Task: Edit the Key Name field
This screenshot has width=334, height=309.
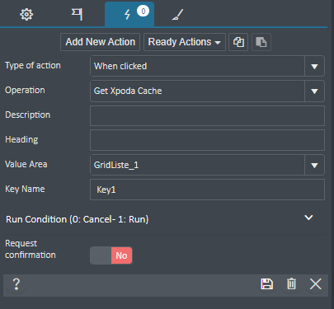Action: pos(207,190)
